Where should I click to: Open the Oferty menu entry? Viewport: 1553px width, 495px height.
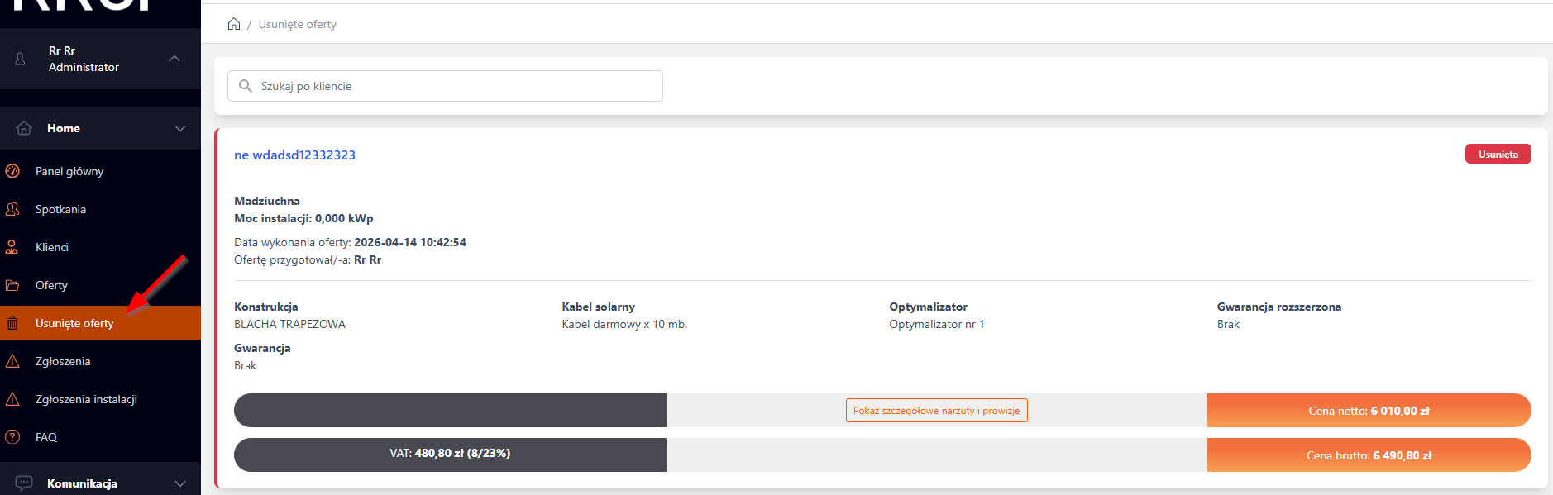pyautogui.click(x=51, y=285)
